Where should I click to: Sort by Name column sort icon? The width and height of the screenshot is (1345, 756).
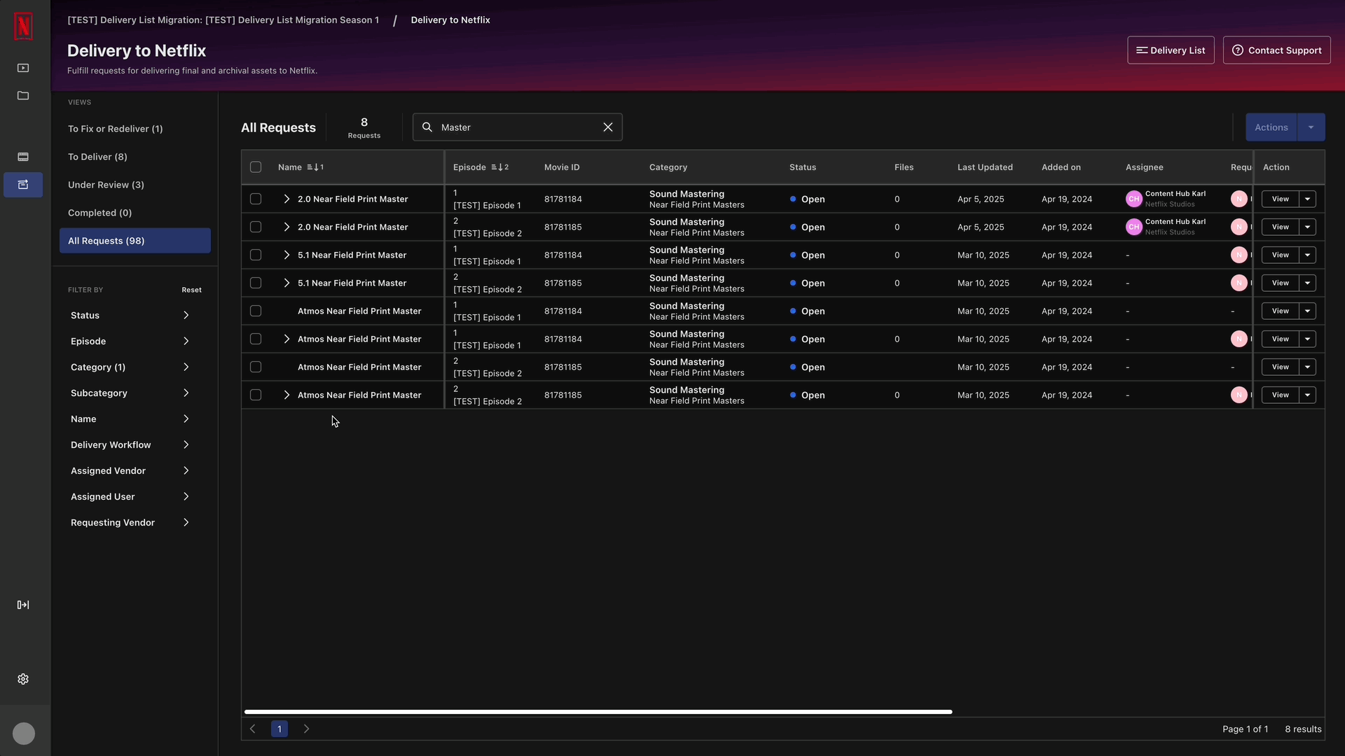tap(315, 167)
